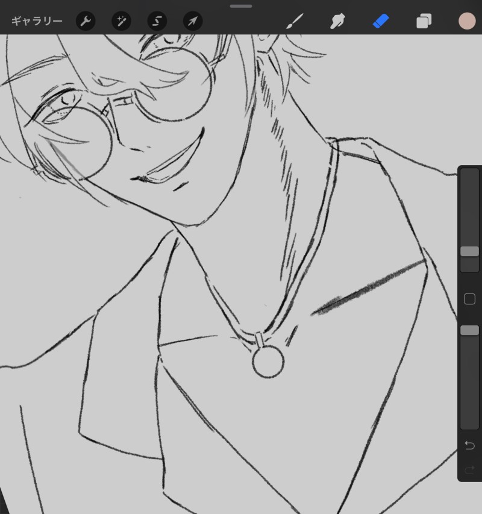The height and width of the screenshot is (514, 482).
Task: Select the Brush tool
Action: [295, 21]
